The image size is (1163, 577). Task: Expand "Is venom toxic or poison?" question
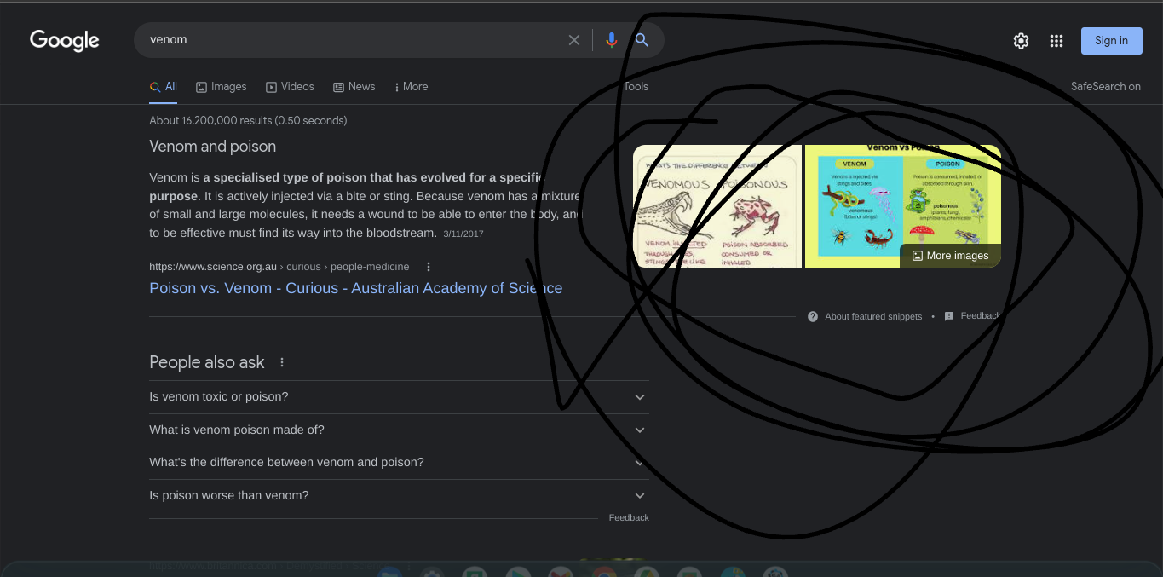coord(399,396)
